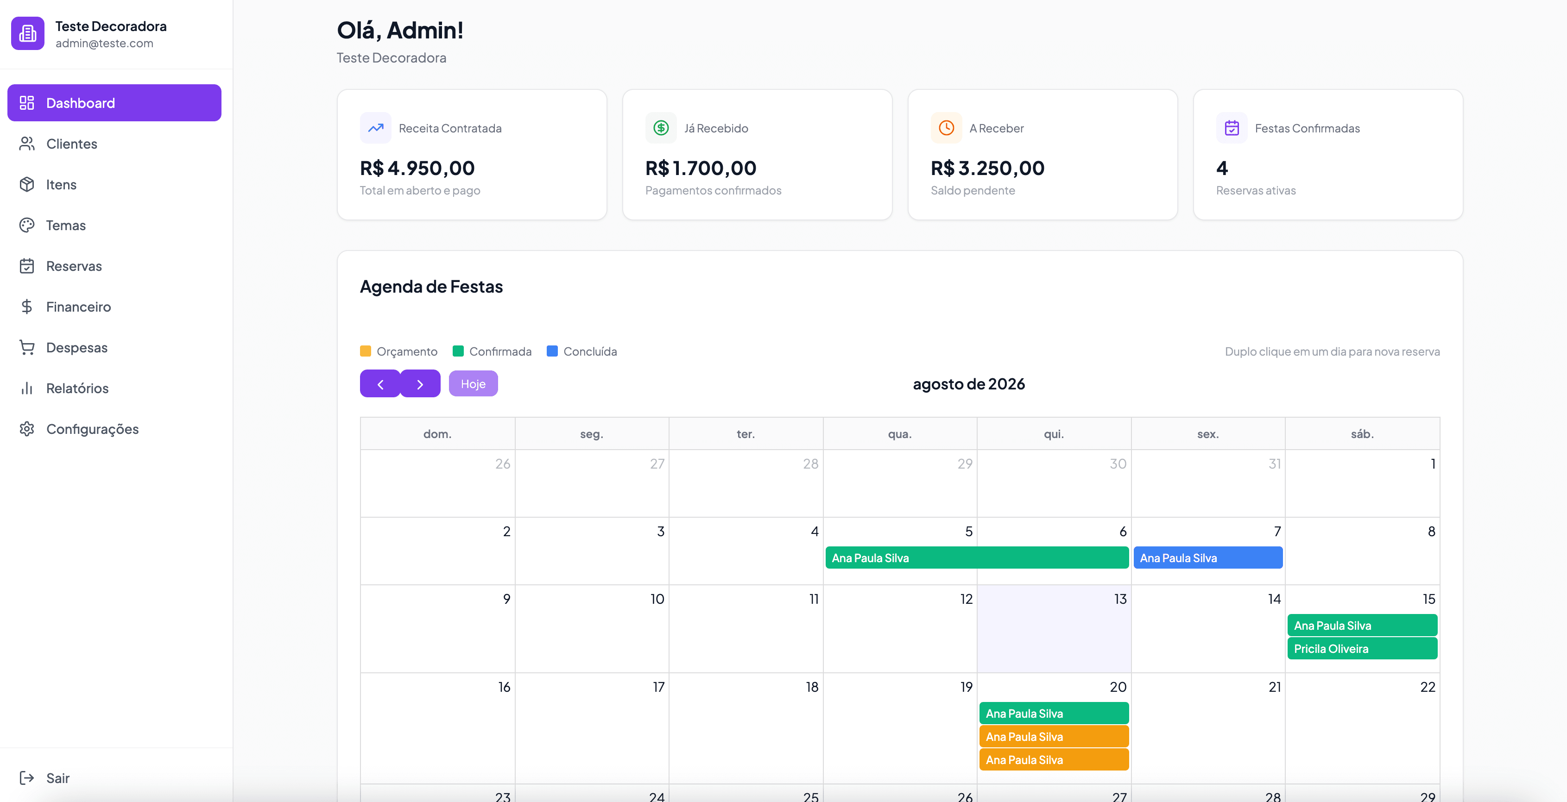The height and width of the screenshot is (802, 1567).
Task: Click the R$ 3.250,00 pending balance value
Action: click(x=988, y=168)
